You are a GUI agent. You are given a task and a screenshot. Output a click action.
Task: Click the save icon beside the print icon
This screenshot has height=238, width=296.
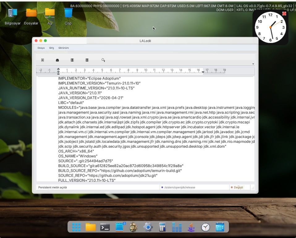pos(72,60)
